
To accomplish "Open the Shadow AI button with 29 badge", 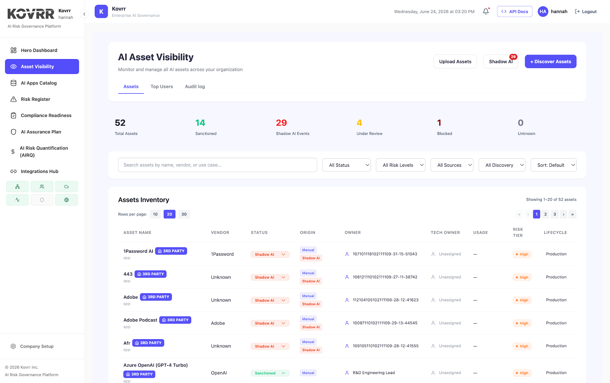I will coord(501,61).
